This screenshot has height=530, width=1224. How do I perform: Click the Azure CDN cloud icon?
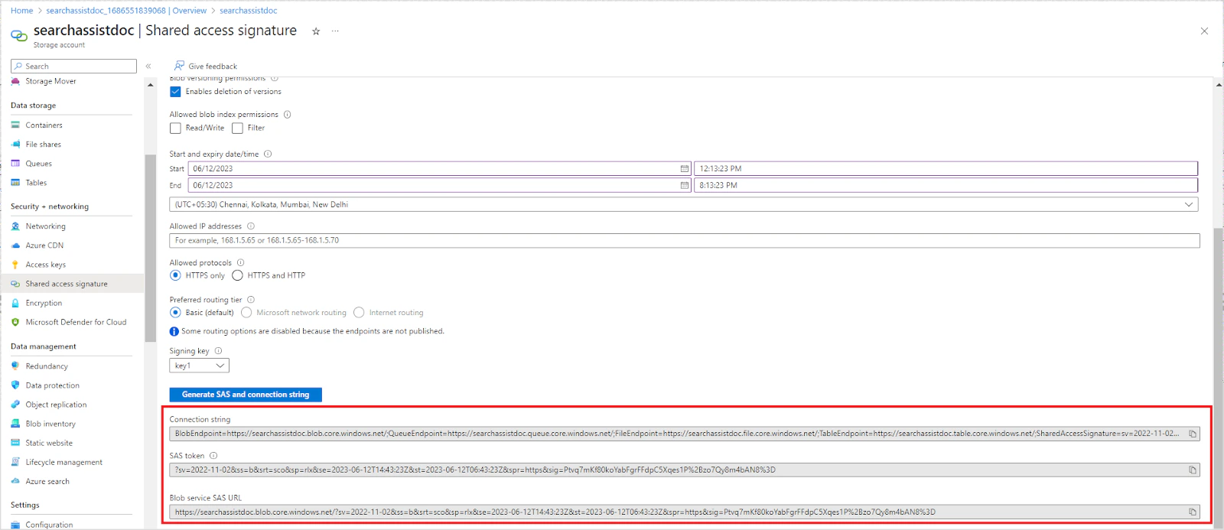point(15,245)
